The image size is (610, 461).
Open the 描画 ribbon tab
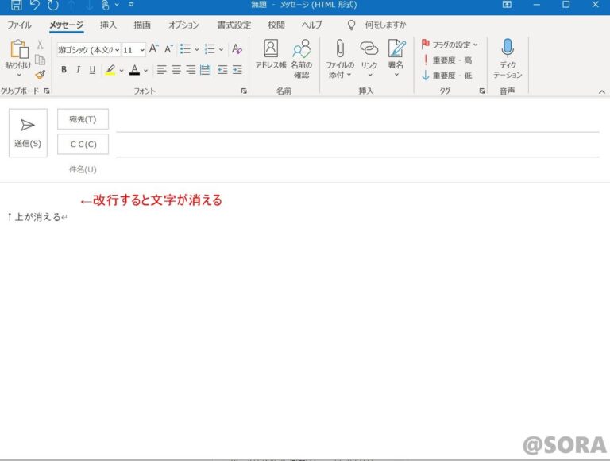[x=142, y=25]
